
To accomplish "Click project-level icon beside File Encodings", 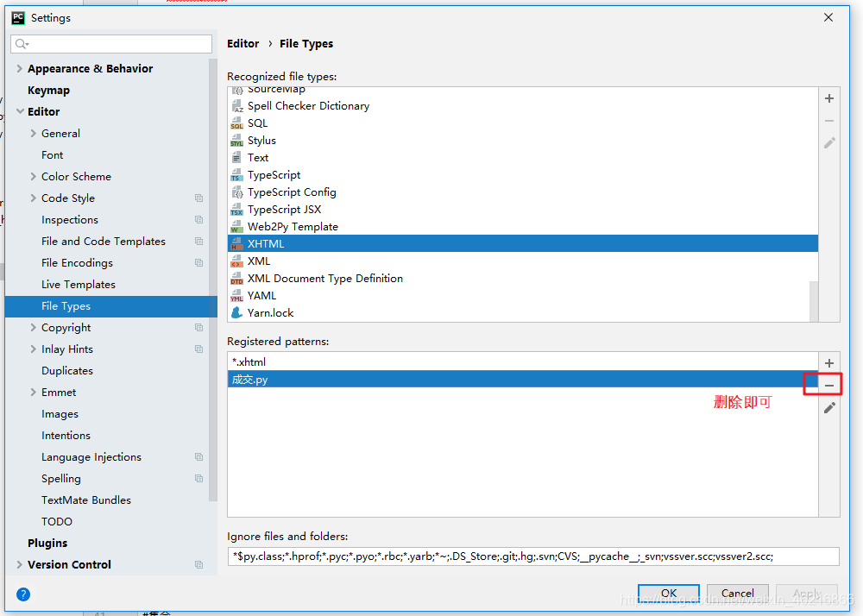I will point(198,263).
